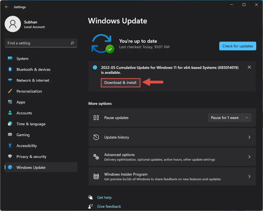Open Bluetooth & devices settings
Image resolution: width=263 pixels, height=211 pixels.
click(x=41, y=69)
